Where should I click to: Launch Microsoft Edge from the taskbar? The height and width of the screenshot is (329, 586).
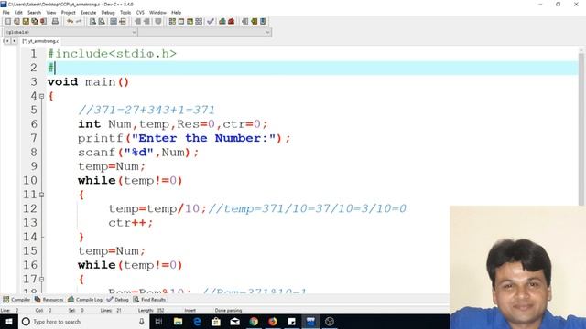tap(197, 322)
